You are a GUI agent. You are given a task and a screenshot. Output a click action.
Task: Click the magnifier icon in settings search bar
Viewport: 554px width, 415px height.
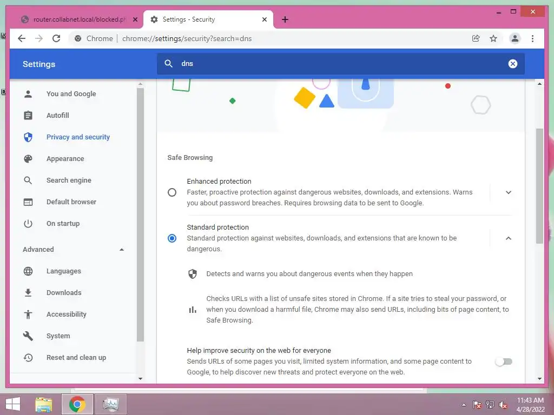[169, 64]
